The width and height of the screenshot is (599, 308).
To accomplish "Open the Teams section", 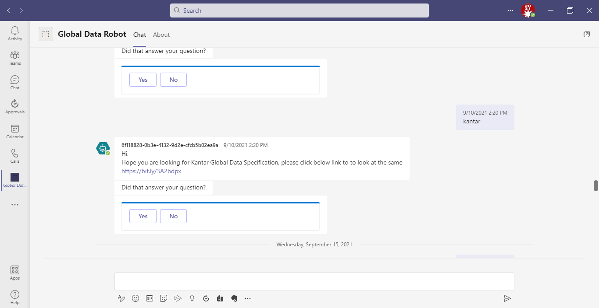I will pos(15,58).
